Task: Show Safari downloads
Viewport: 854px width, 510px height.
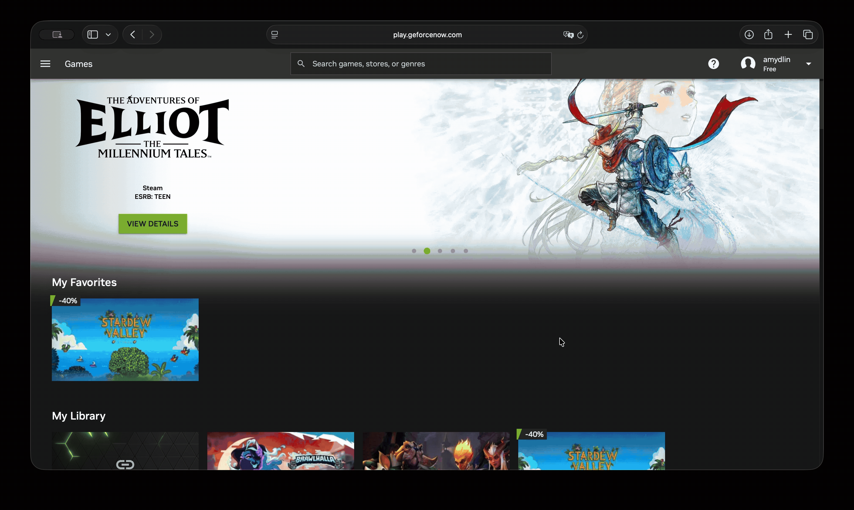Action: [x=749, y=34]
